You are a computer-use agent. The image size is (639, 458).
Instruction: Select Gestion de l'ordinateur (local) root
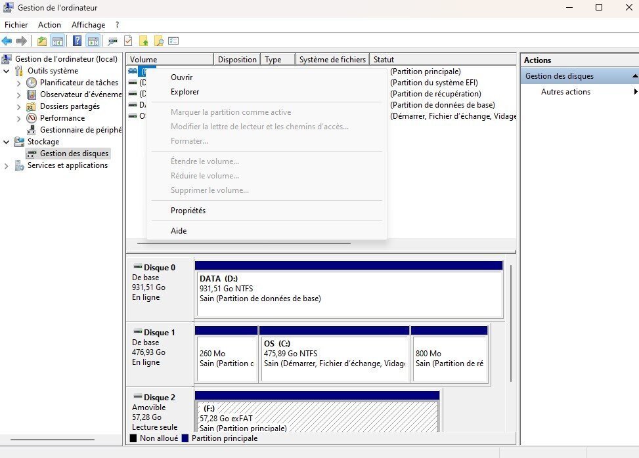(x=66, y=59)
